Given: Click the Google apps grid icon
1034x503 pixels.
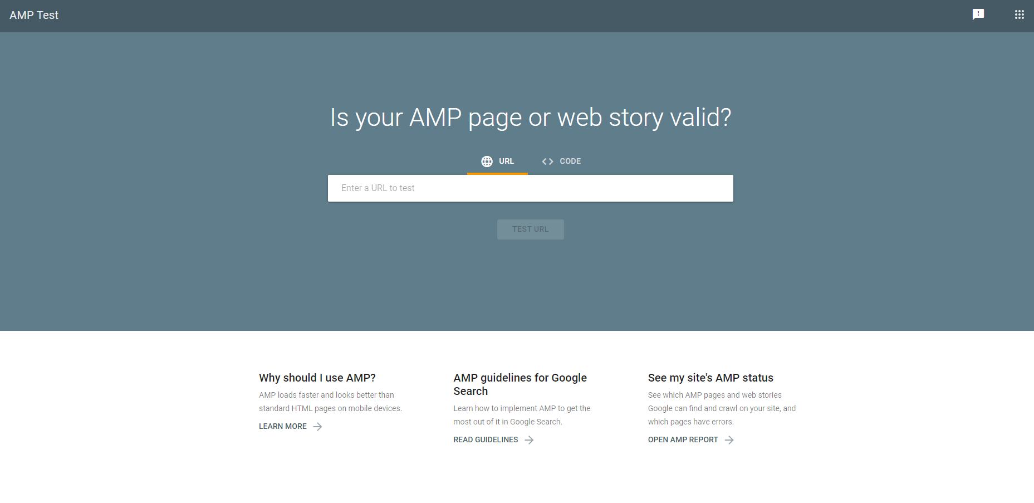Looking at the screenshot, I should tap(1020, 14).
